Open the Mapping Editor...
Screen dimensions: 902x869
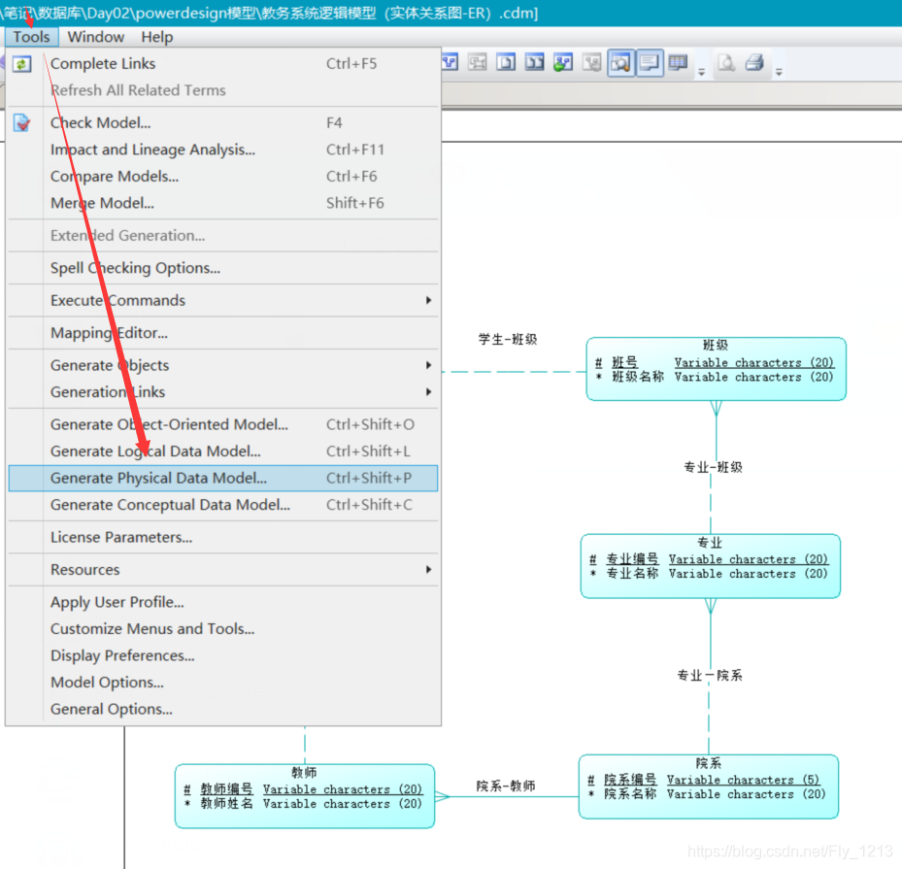click(223, 333)
